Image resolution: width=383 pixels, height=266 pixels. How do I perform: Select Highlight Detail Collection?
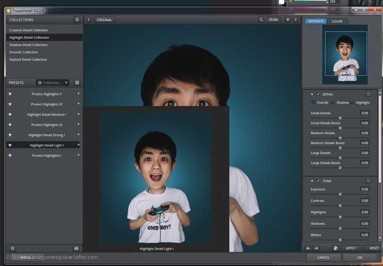pyautogui.click(x=44, y=38)
